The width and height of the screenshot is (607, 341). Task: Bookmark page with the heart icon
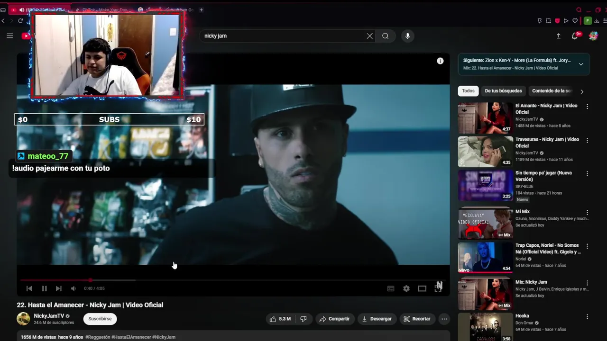pyautogui.click(x=575, y=21)
